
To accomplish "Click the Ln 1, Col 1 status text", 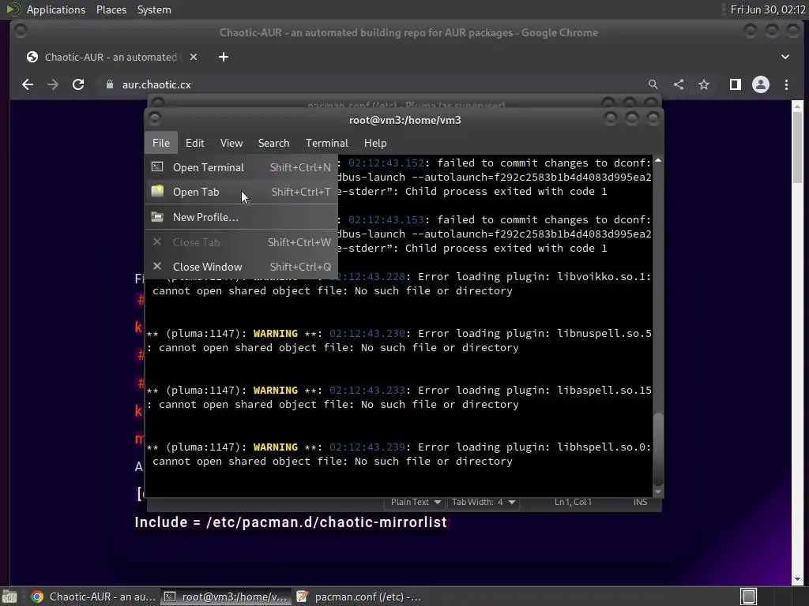I will [573, 502].
